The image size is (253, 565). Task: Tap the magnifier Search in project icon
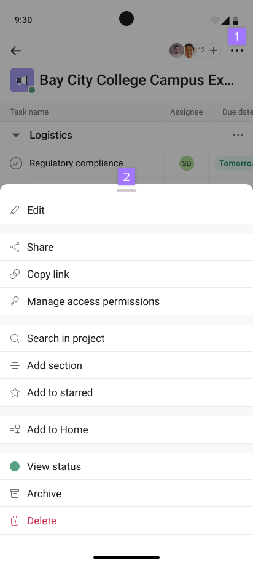pos(14,338)
